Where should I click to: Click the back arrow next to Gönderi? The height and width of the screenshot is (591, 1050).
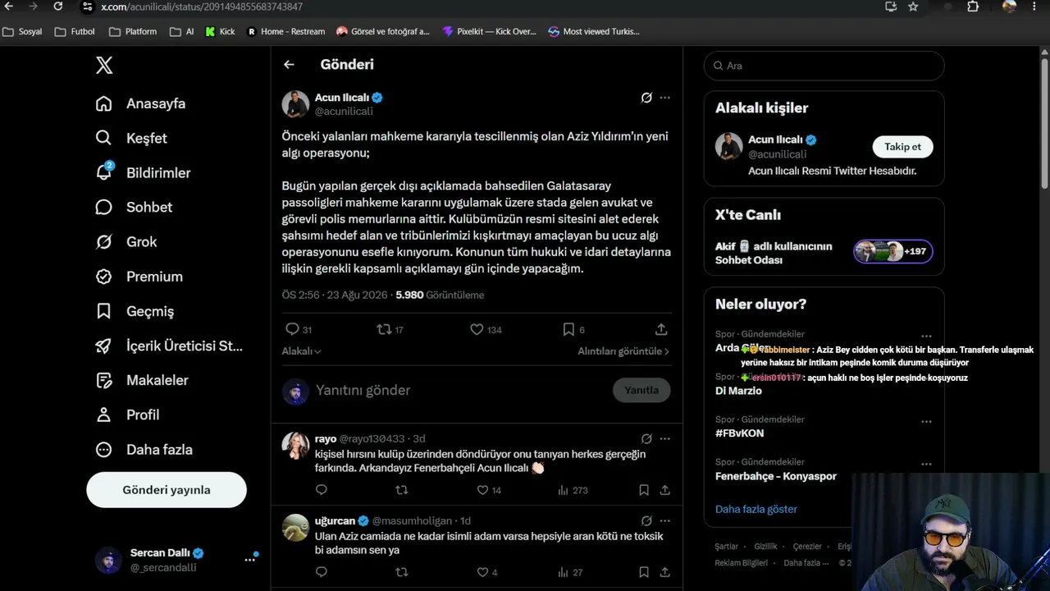click(x=289, y=64)
